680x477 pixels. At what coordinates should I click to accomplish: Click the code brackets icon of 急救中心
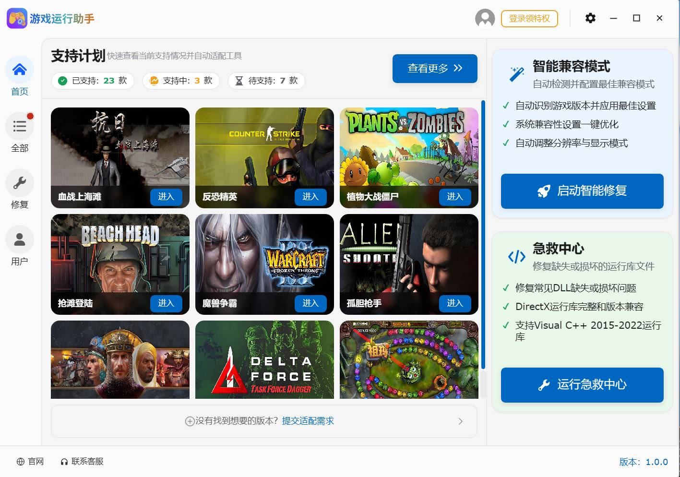pos(517,257)
